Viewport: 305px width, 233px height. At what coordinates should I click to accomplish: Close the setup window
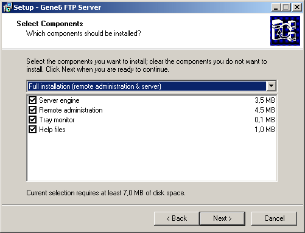pyautogui.click(x=297, y=7)
